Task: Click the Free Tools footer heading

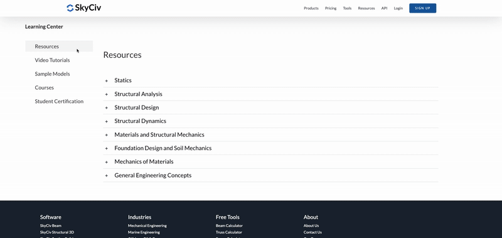Action: tap(228, 217)
